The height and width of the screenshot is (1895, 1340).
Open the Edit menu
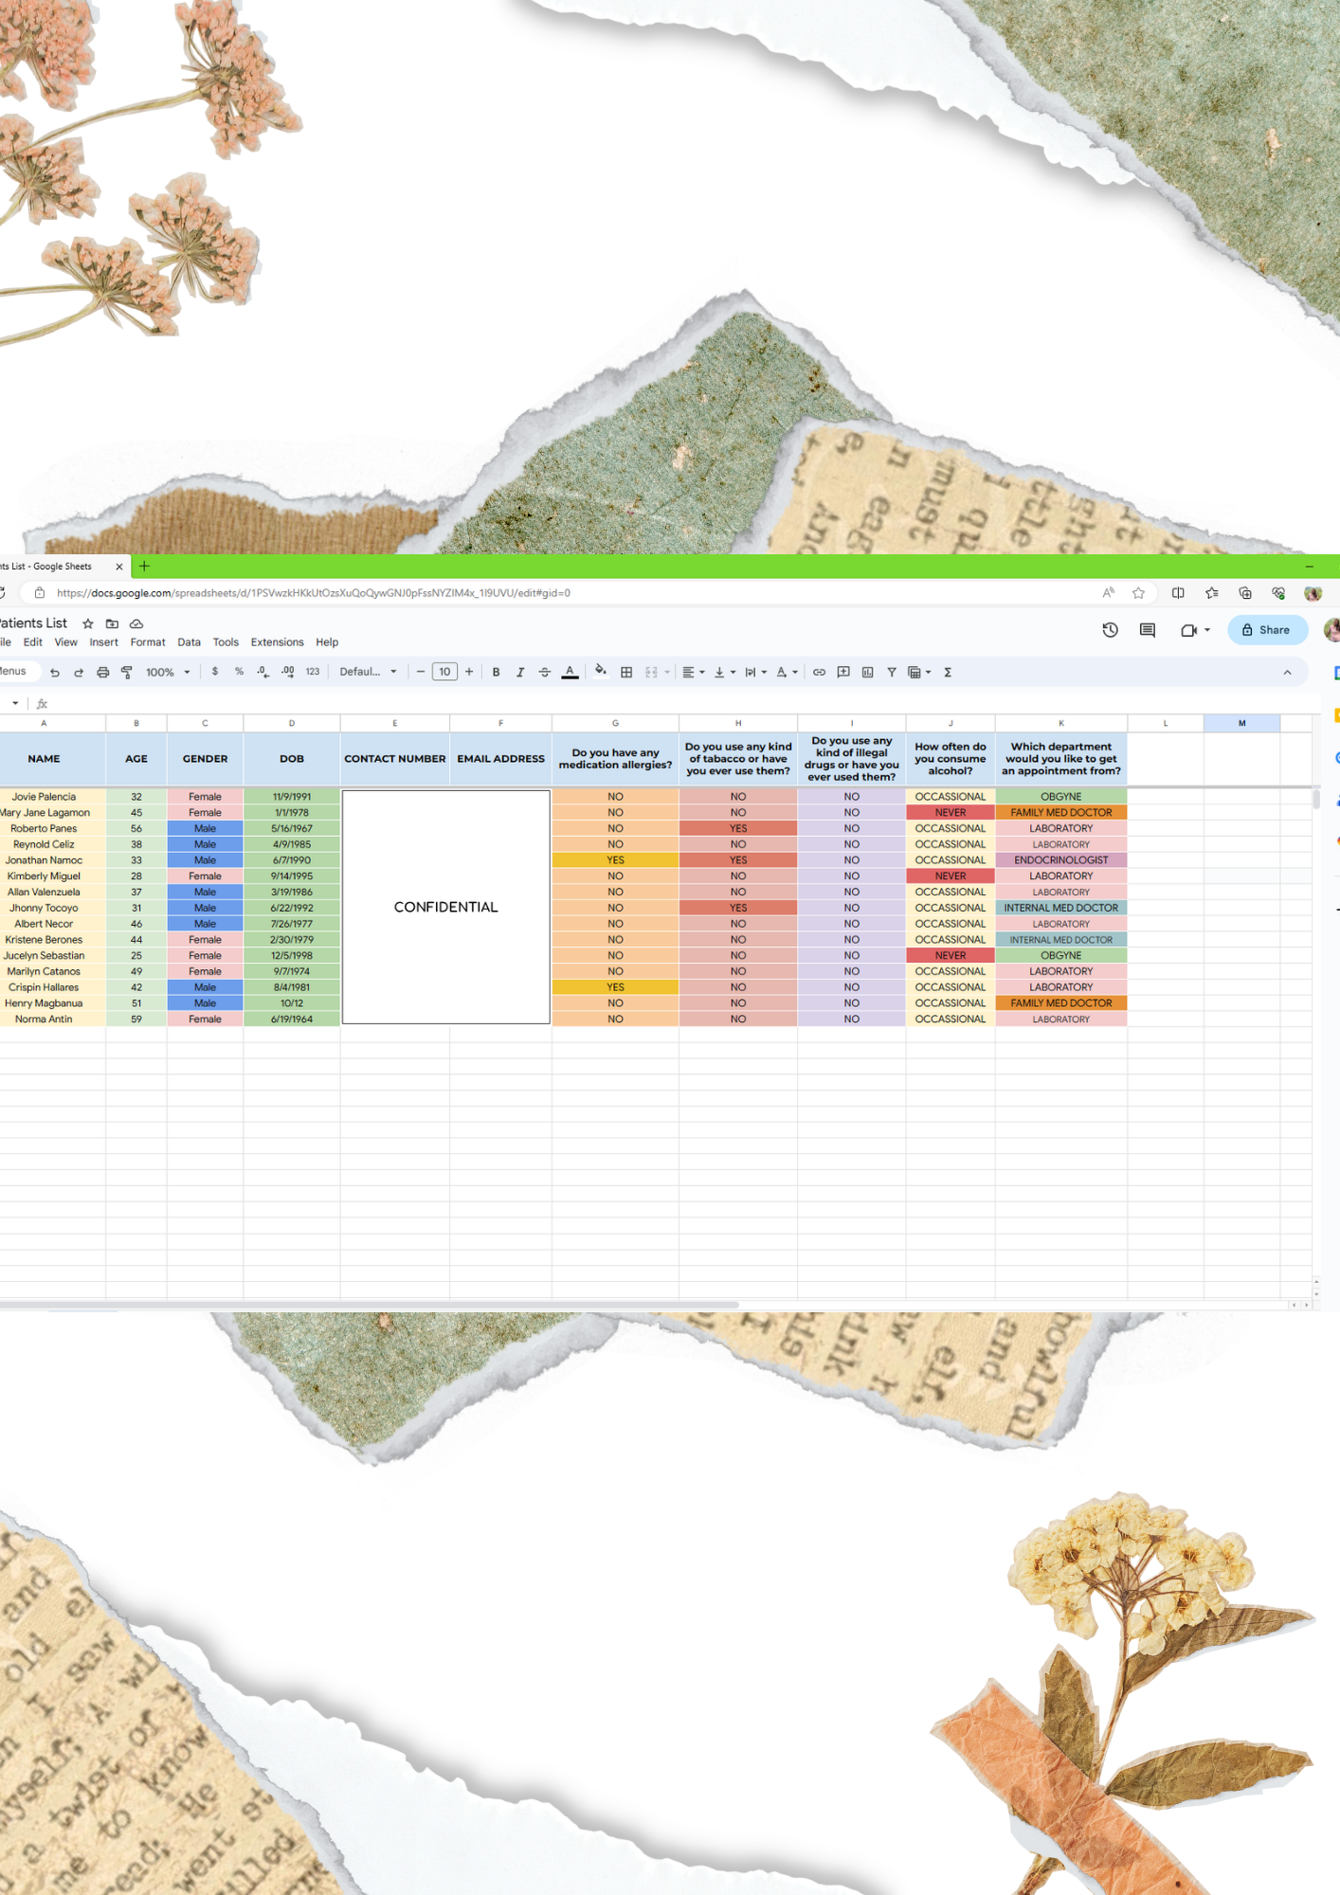click(x=33, y=642)
